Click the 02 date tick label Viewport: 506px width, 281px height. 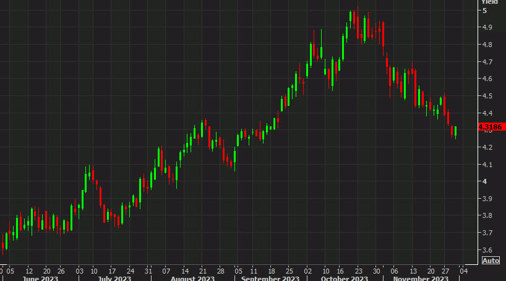pyautogui.click(x=308, y=271)
